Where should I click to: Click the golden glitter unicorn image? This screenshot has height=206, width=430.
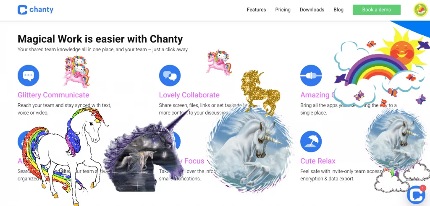click(x=260, y=93)
